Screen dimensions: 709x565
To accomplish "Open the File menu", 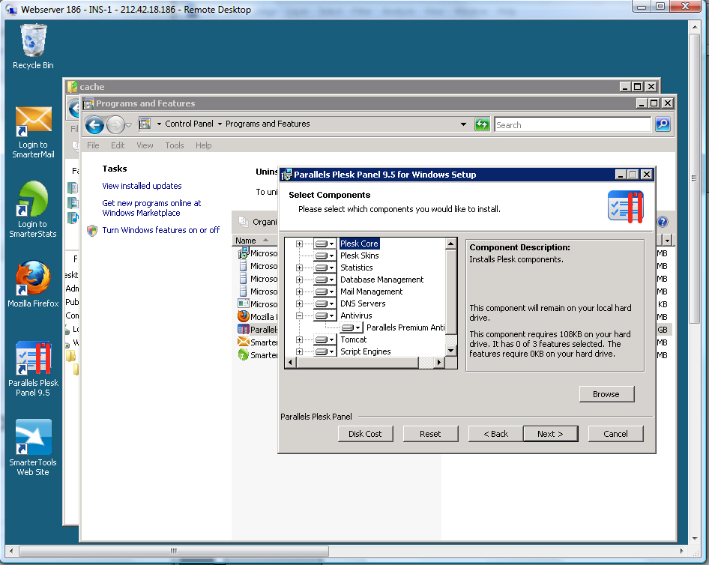I will pyautogui.click(x=93, y=145).
